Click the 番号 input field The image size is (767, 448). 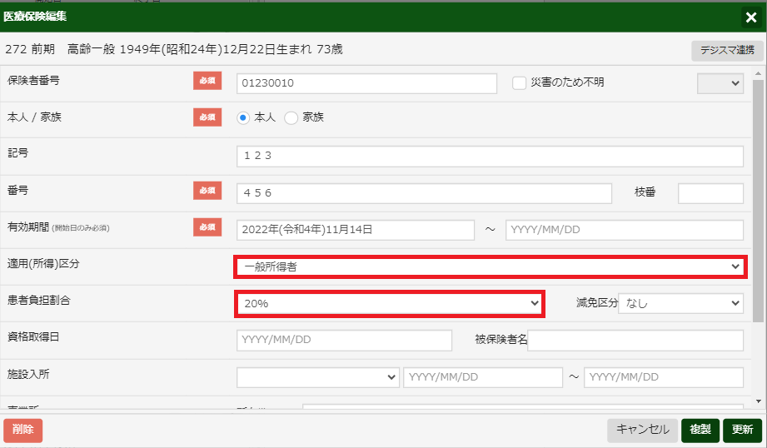[x=424, y=193]
